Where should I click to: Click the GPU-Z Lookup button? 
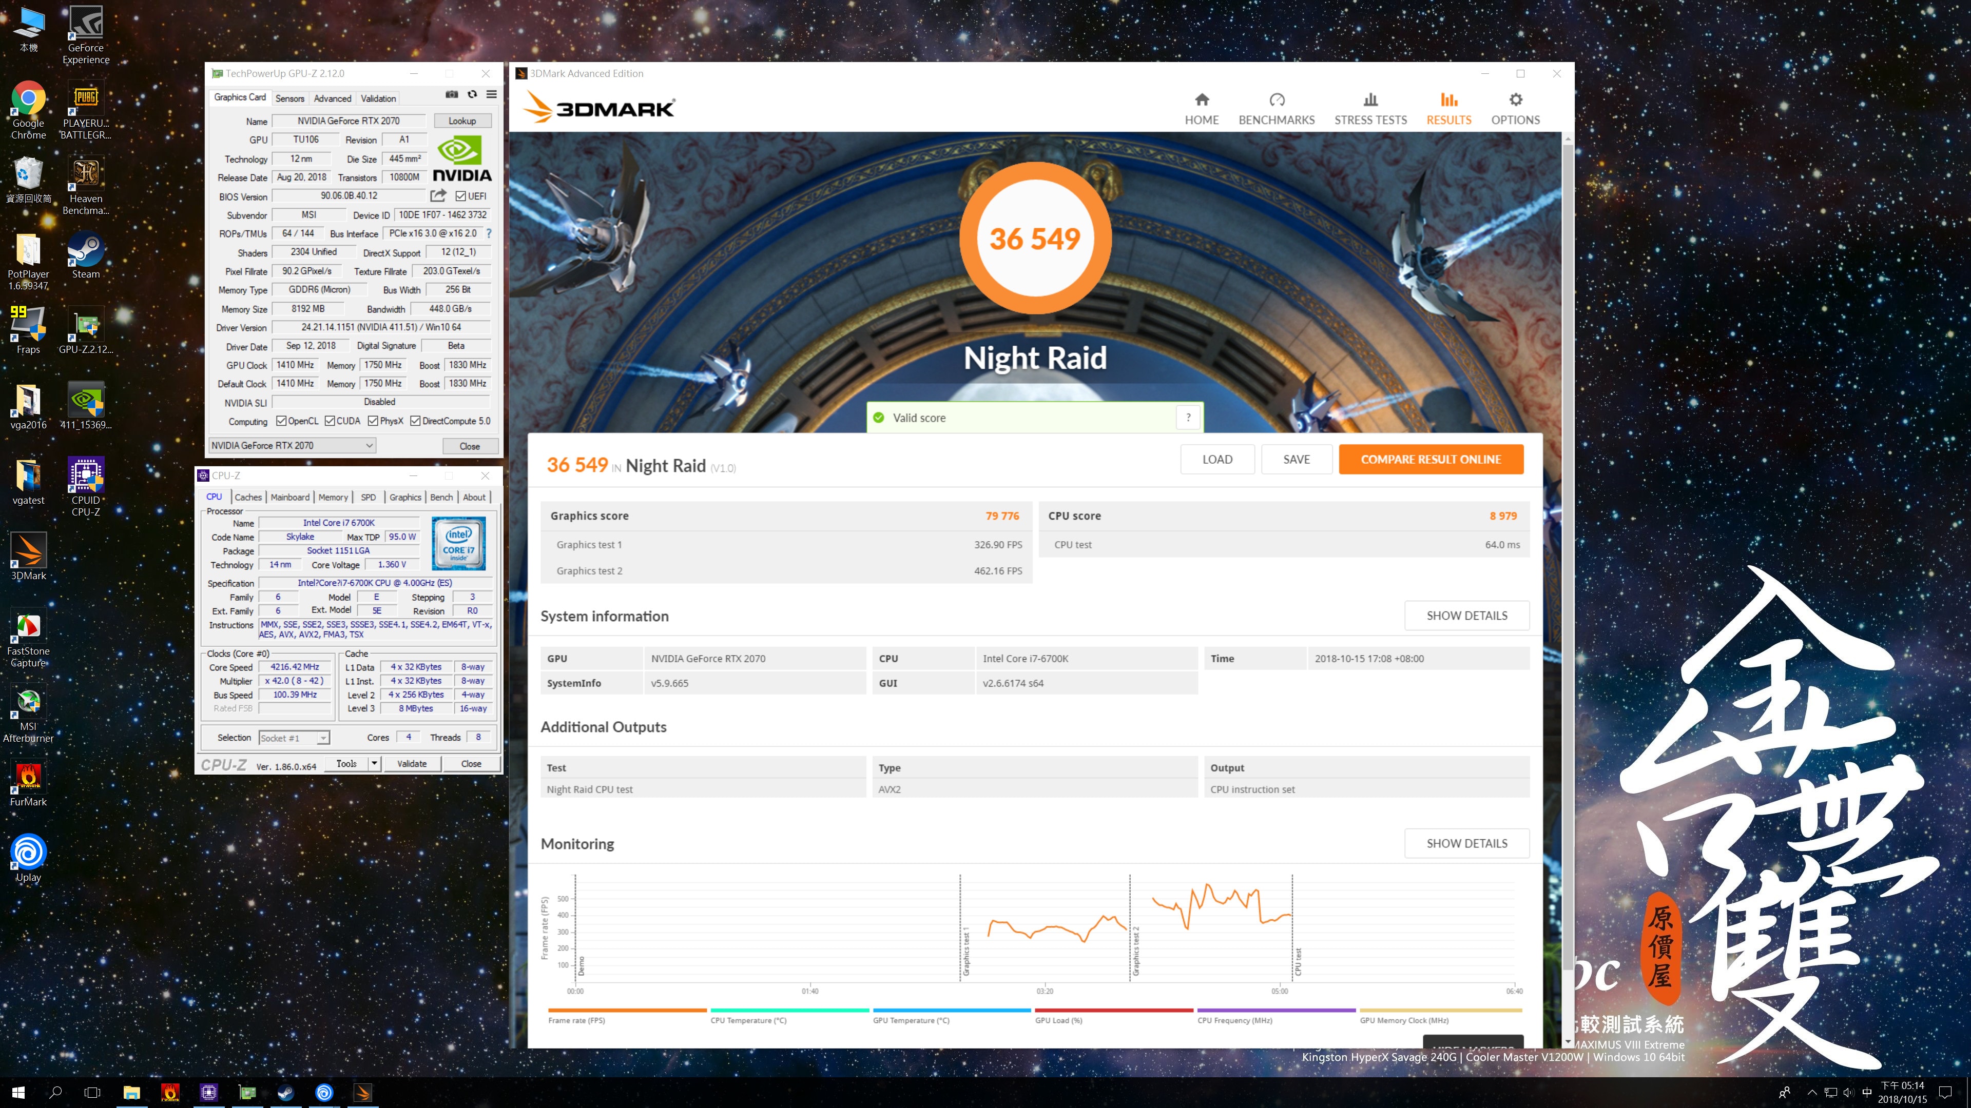tap(461, 121)
